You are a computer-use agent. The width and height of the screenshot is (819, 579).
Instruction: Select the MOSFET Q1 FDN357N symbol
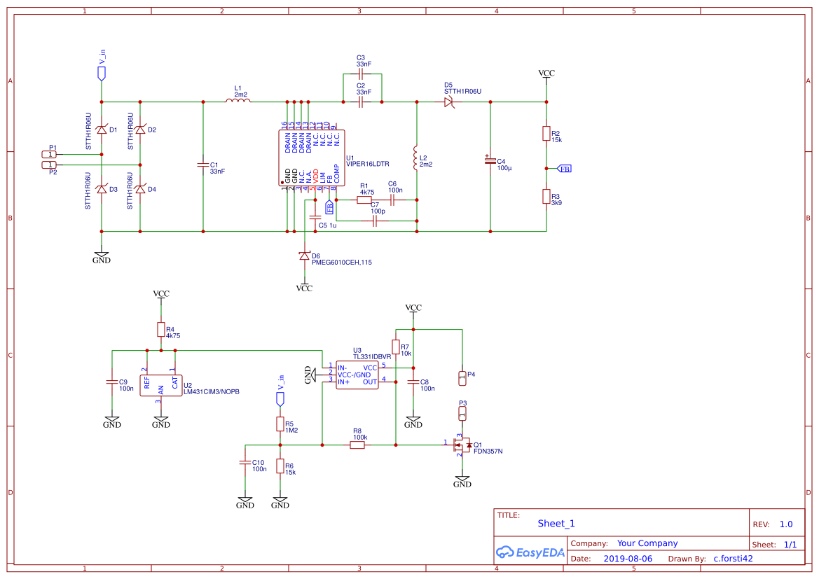[462, 446]
